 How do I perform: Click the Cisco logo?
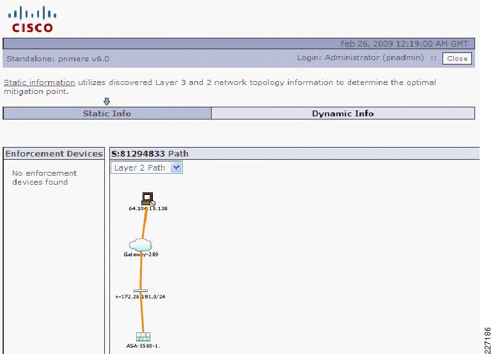pos(32,19)
